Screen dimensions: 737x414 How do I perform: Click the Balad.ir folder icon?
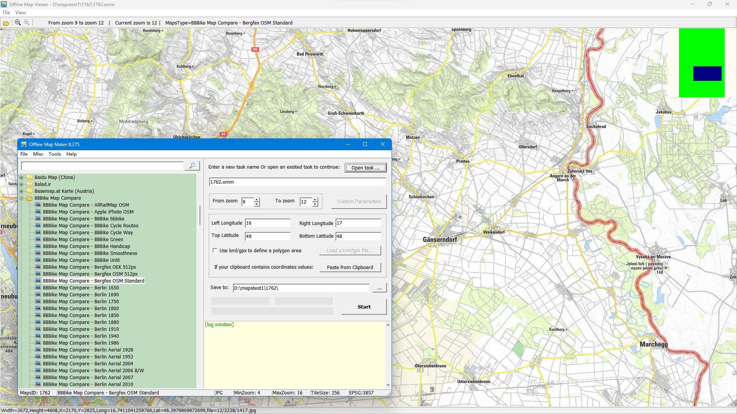click(x=30, y=184)
